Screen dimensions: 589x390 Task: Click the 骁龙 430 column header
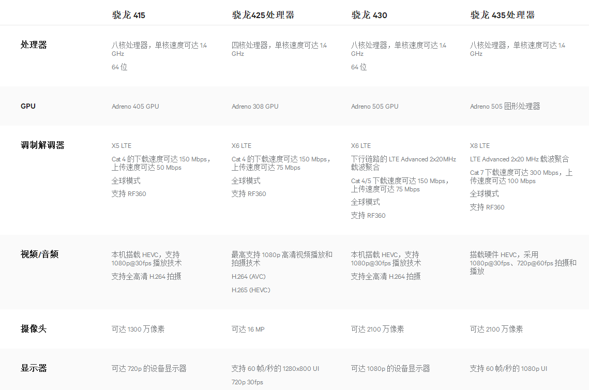tap(369, 15)
